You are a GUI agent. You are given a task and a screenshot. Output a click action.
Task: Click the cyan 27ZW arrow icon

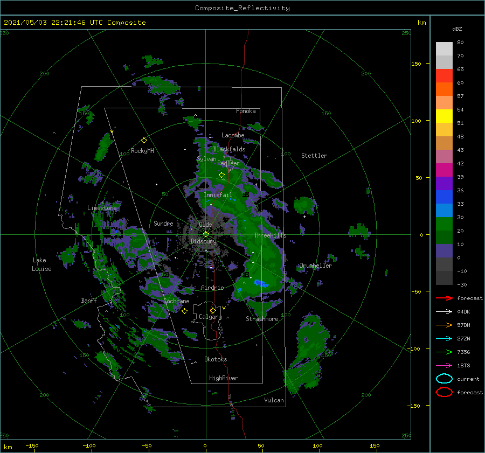[444, 339]
